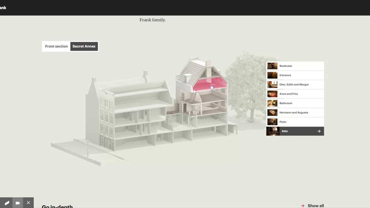Click the Attic thumbnail image

273,131
